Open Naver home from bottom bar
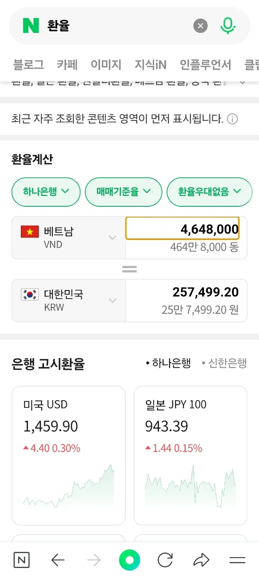This screenshot has height=578, width=259. pyautogui.click(x=22, y=560)
